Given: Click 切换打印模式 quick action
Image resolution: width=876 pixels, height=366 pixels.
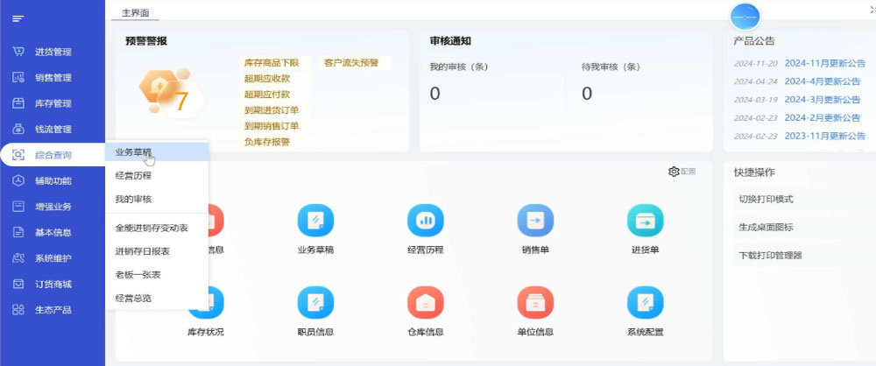Looking at the screenshot, I should [766, 199].
